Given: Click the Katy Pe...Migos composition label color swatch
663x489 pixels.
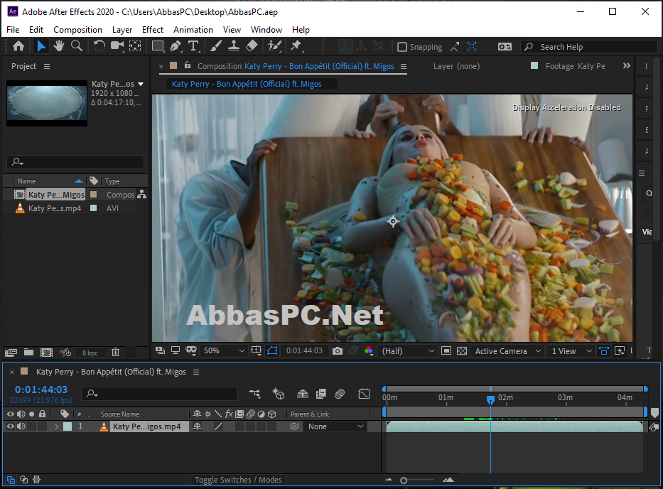Looking at the screenshot, I should click(94, 195).
